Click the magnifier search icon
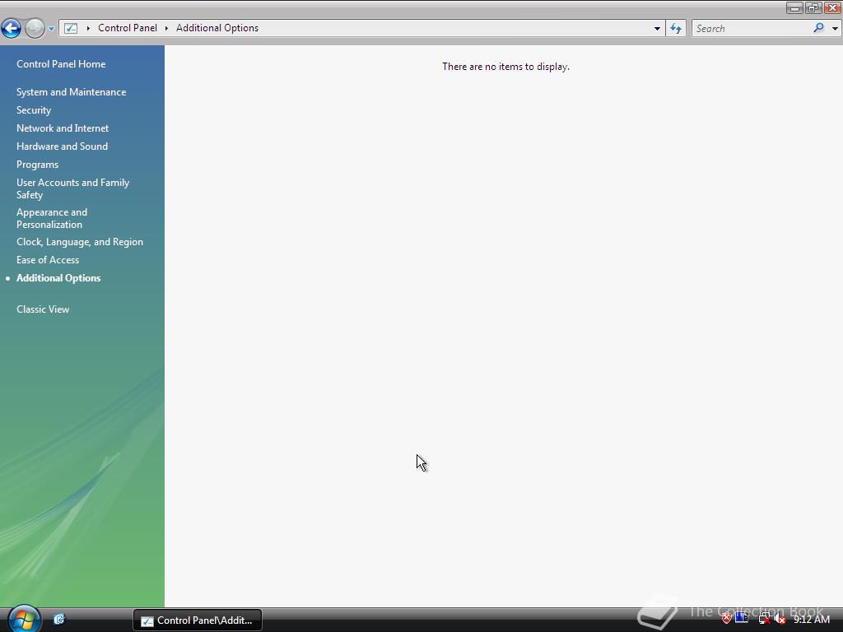Viewport: 843px width, 632px height. pos(819,28)
